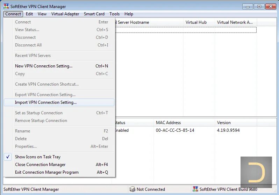Click the Copy menu entry
The height and width of the screenshot is (195, 279).
(59, 74)
